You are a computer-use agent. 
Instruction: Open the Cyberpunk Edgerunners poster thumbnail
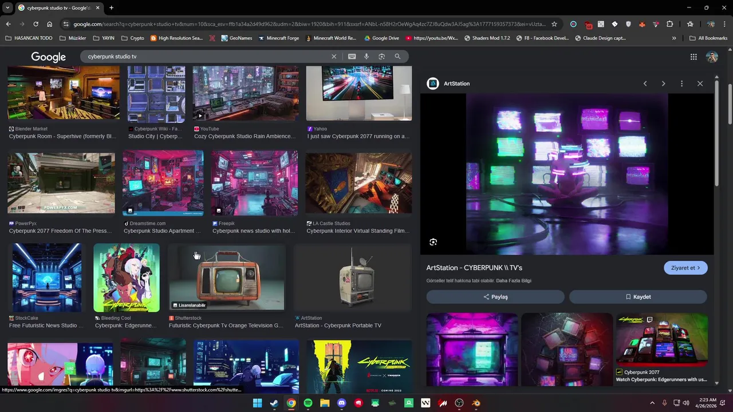click(127, 278)
